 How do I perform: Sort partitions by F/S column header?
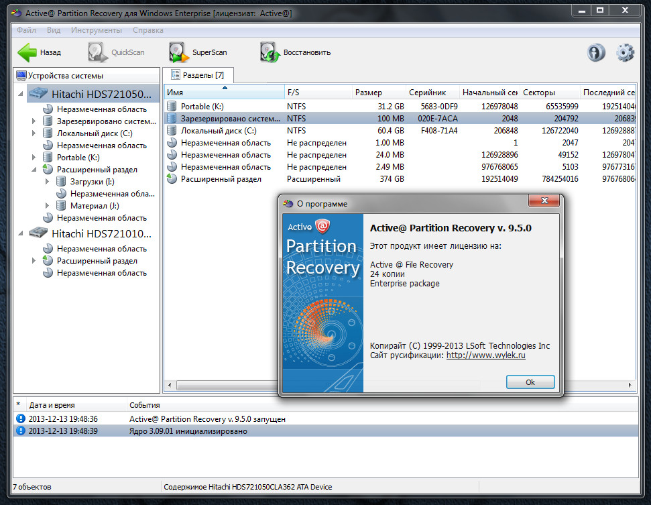coord(318,92)
